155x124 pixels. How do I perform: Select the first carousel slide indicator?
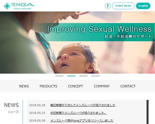(x=59, y=76)
